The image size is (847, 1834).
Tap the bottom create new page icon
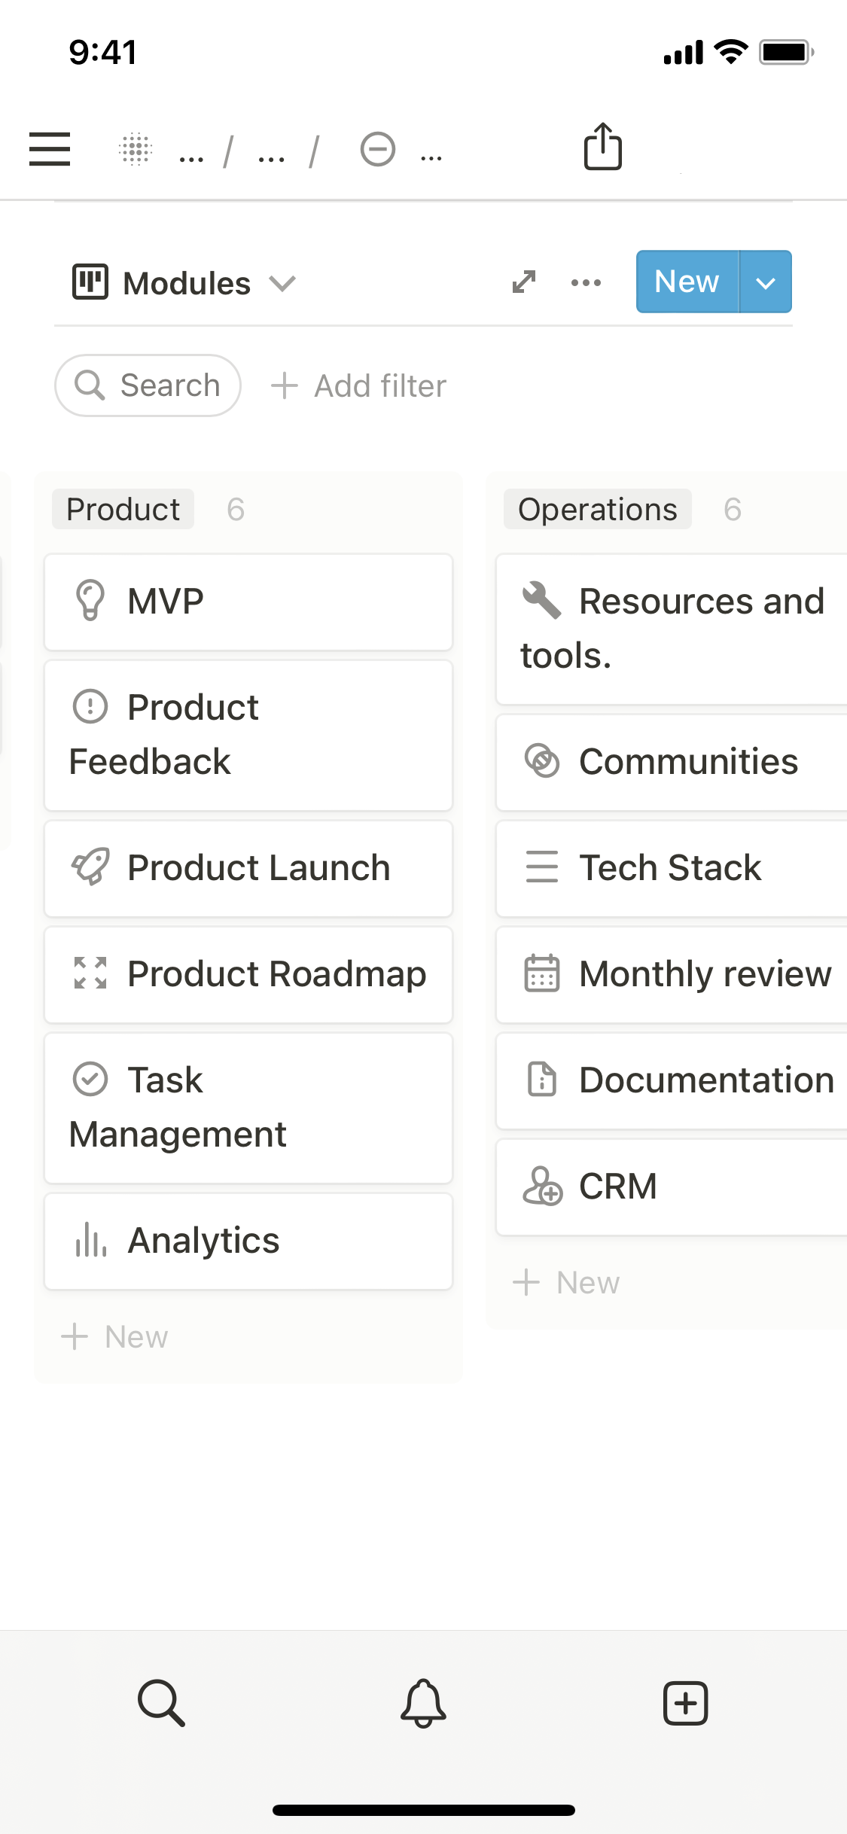click(x=685, y=1702)
